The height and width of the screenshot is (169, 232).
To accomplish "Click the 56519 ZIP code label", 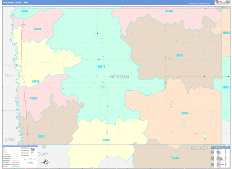I will tap(106, 140).
